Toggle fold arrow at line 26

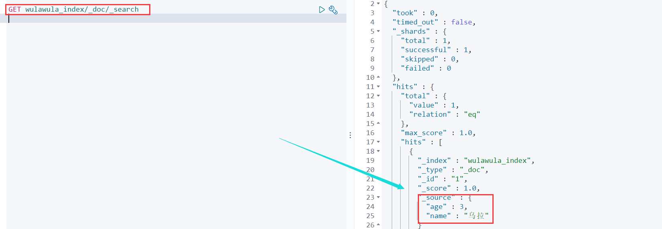pos(378,225)
